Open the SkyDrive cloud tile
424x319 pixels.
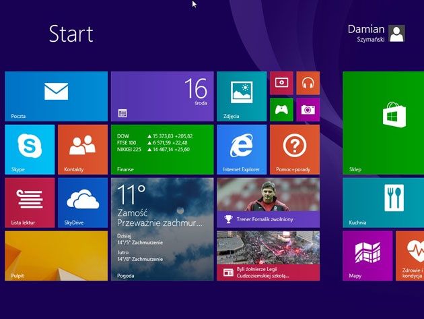(x=83, y=202)
